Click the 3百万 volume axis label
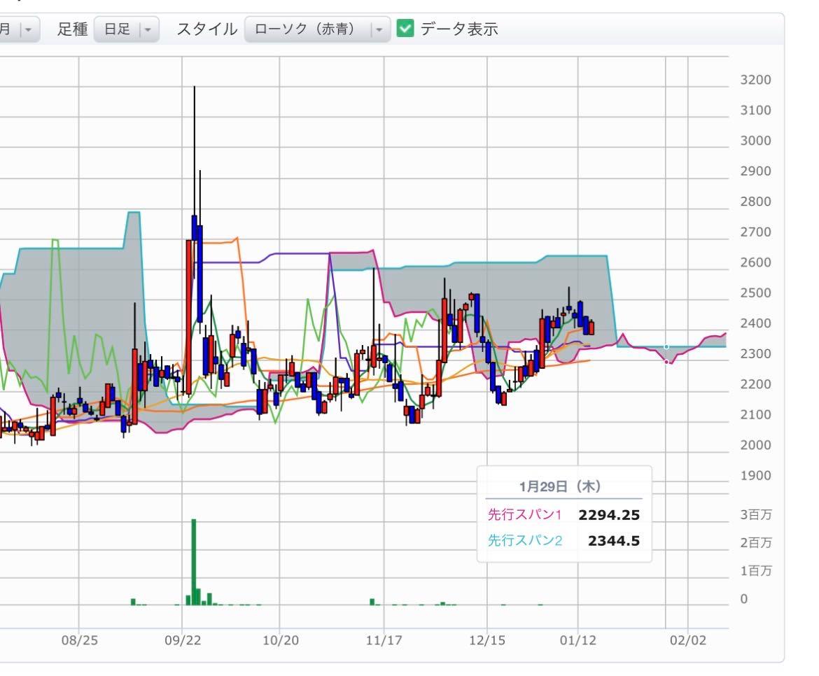 point(756,516)
